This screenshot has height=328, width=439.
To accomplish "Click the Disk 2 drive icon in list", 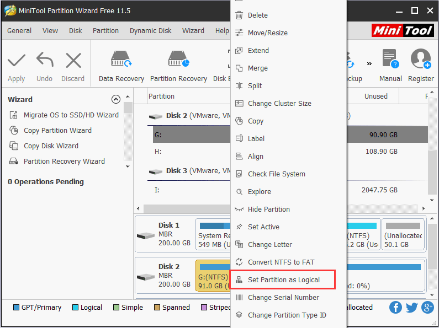I will click(x=155, y=116).
